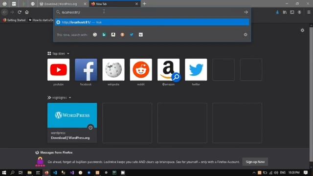This screenshot has height=176, width=313.
Task: Open File Explorer from taskbar
Action: point(29,173)
